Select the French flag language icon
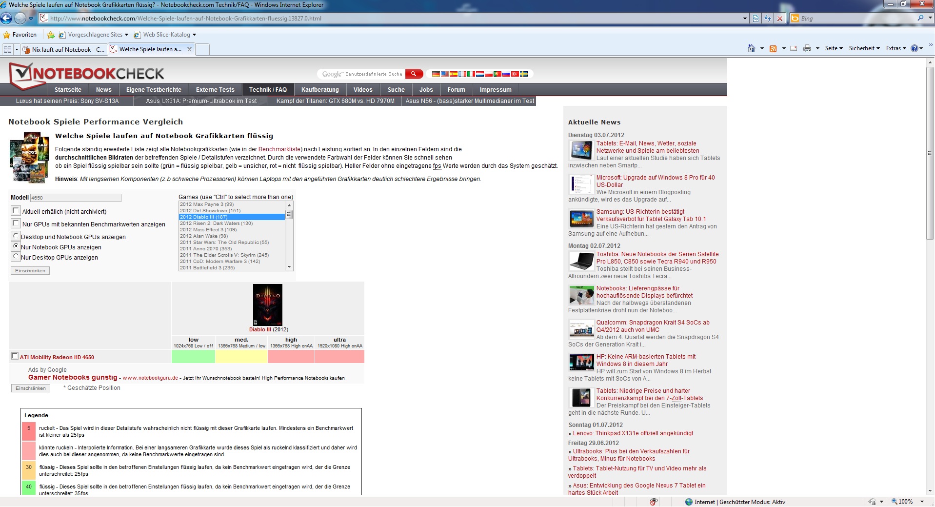 [x=462, y=74]
